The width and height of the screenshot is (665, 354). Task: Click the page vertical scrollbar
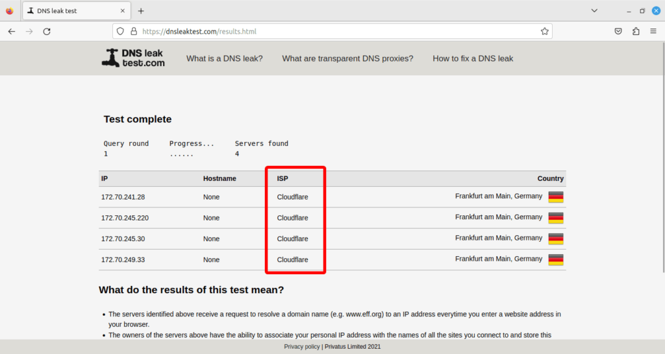pyautogui.click(x=662, y=158)
